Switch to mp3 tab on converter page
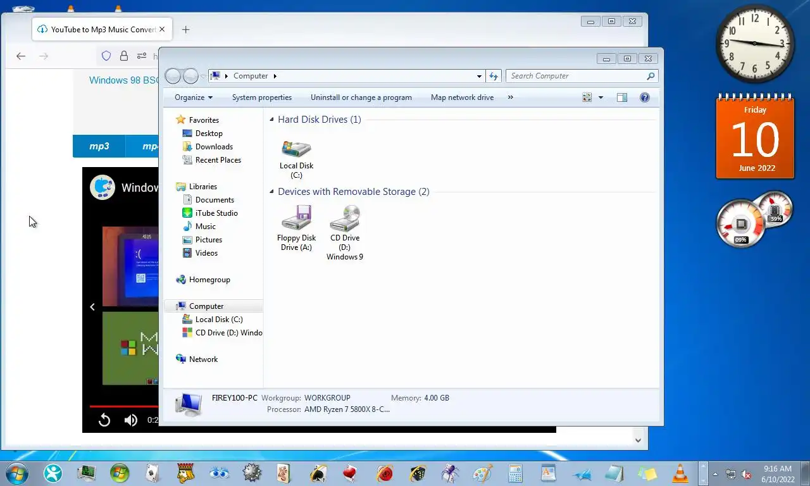This screenshot has height=486, width=810. [99, 146]
